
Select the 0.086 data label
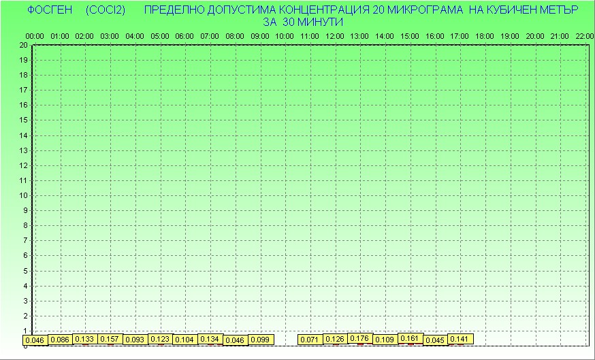click(x=60, y=340)
